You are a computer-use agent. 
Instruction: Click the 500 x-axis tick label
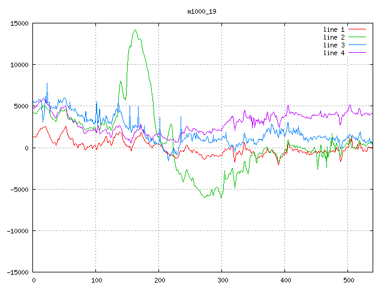(x=347, y=280)
